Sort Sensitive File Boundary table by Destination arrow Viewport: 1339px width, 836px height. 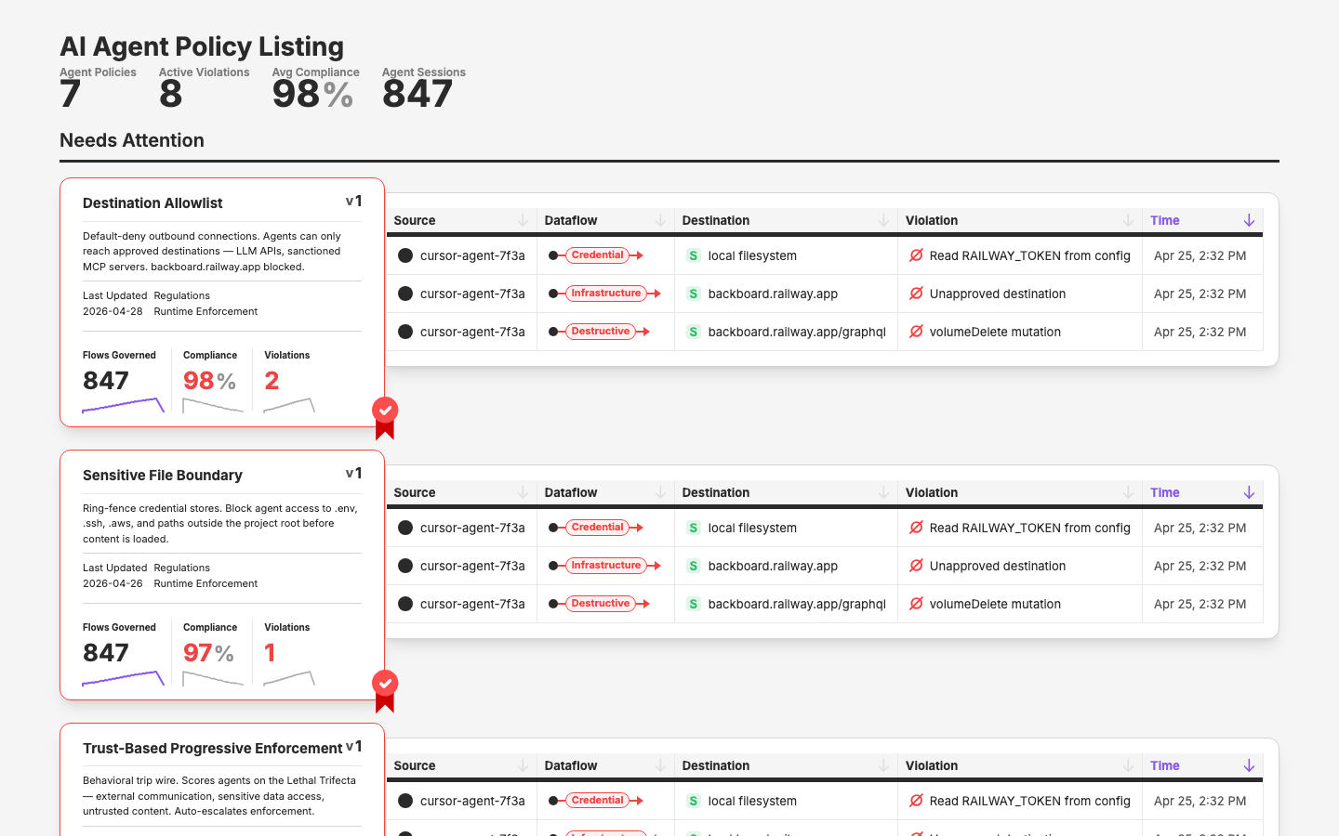point(883,492)
